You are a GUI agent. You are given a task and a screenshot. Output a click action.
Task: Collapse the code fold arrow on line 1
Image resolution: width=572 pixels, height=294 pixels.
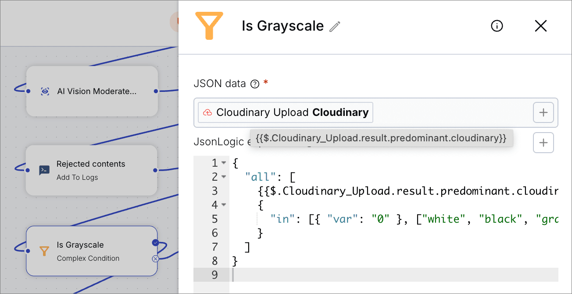[x=224, y=163]
